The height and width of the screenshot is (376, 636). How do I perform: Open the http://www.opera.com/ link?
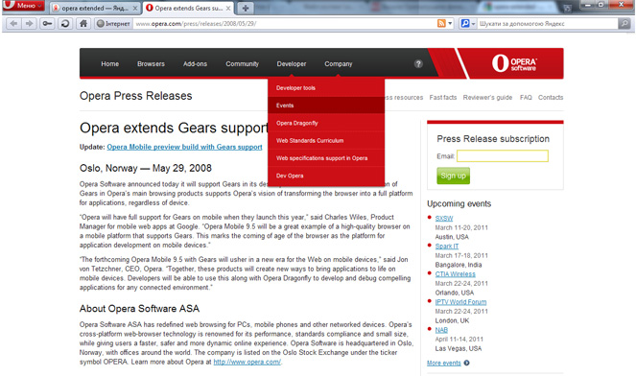(x=247, y=362)
